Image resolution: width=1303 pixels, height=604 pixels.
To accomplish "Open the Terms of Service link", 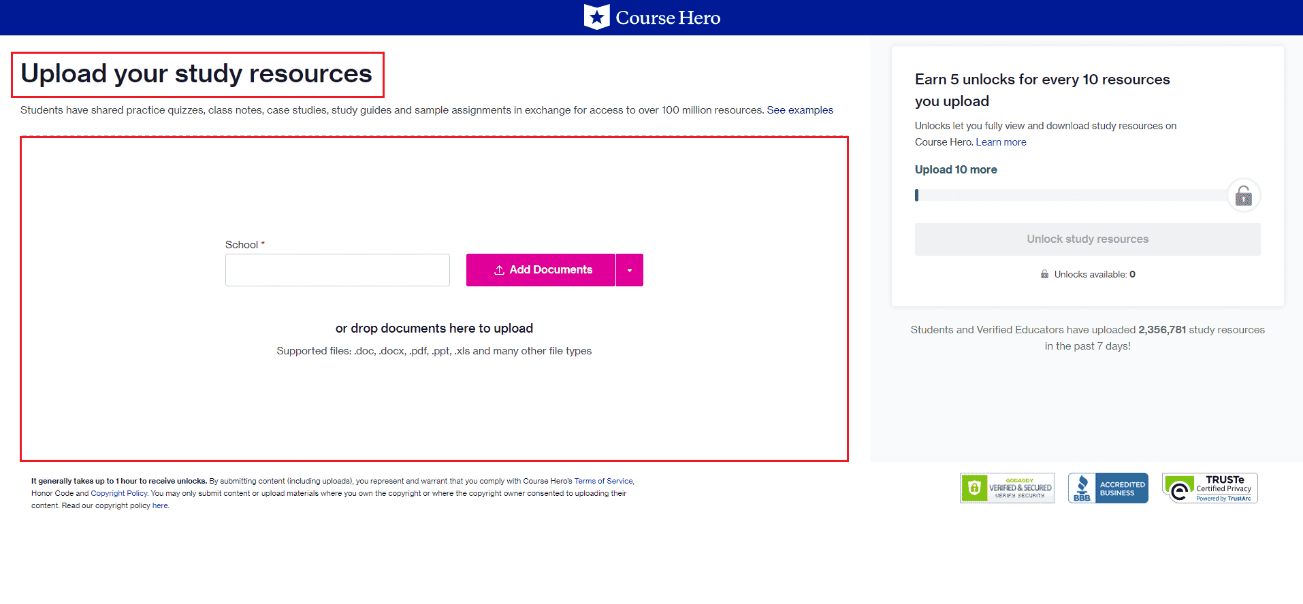I will (603, 481).
